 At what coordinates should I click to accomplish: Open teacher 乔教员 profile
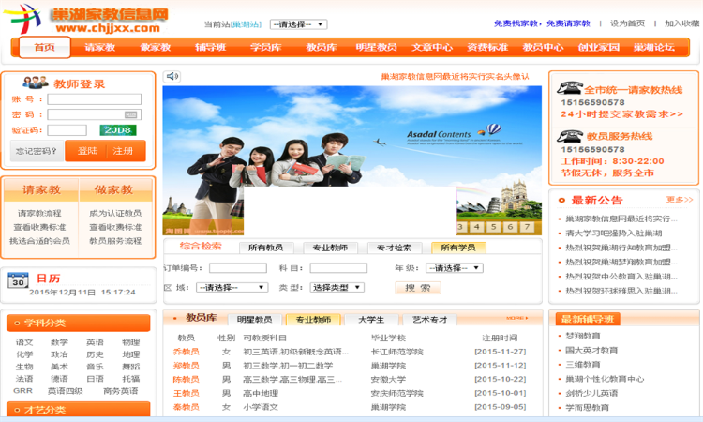187,352
